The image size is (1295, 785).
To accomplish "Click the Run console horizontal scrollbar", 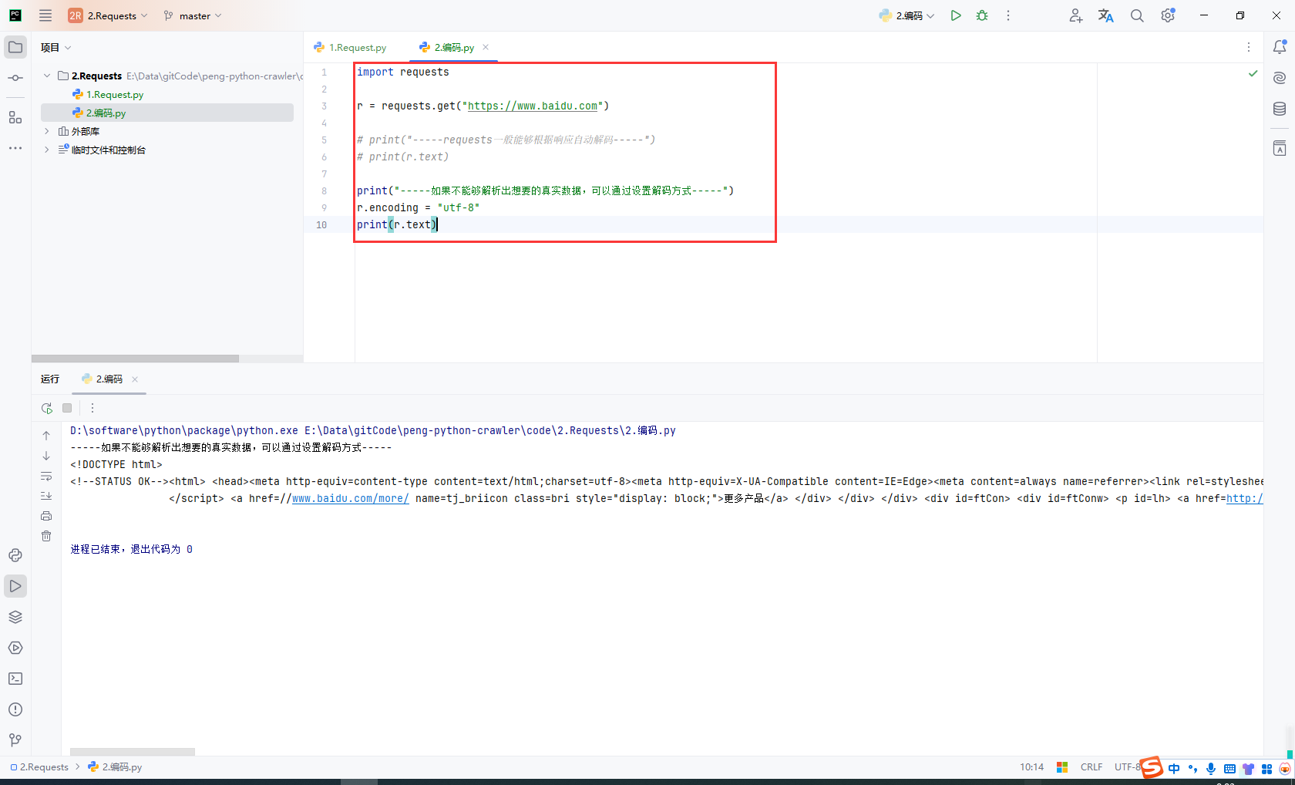I will pos(133,752).
